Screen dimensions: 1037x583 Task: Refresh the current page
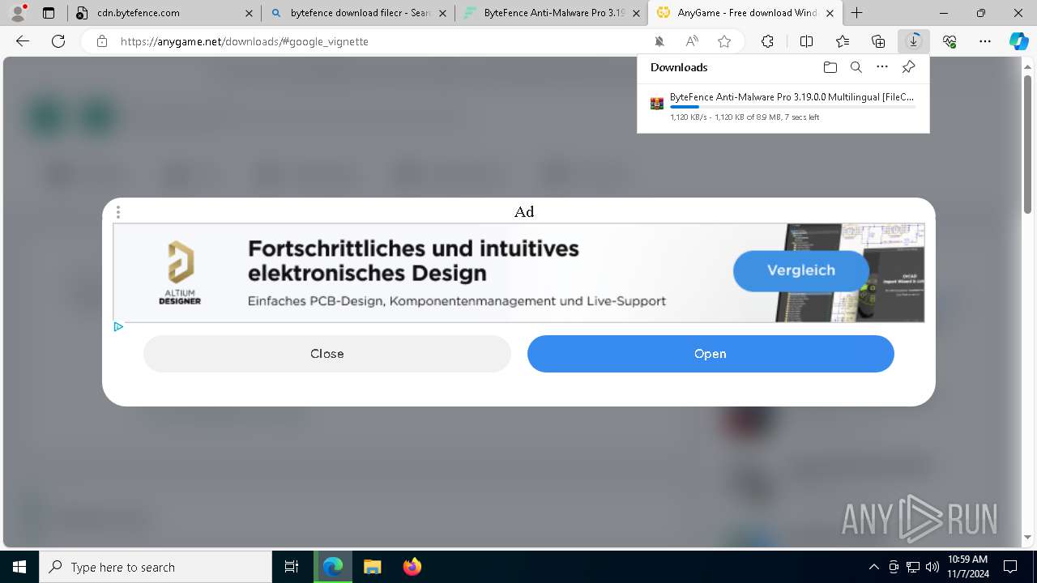pyautogui.click(x=58, y=41)
